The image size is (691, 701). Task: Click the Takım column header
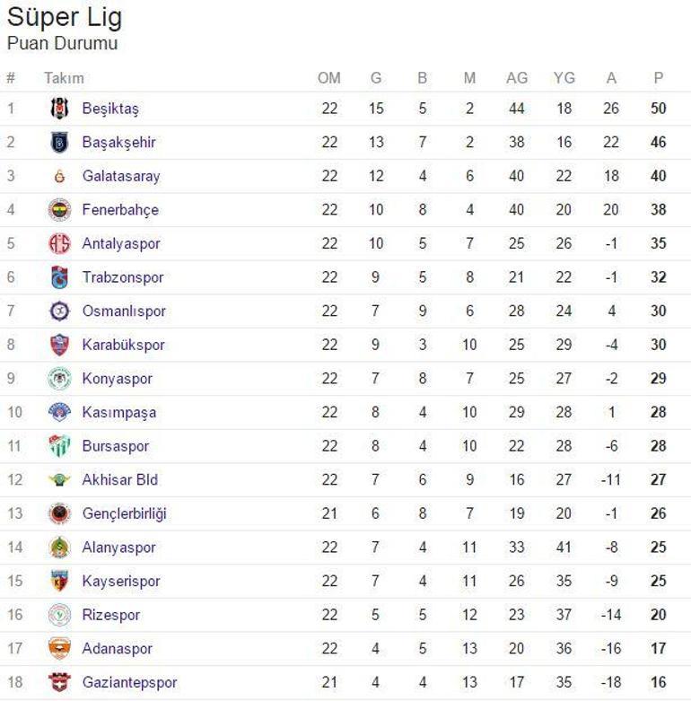pyautogui.click(x=64, y=78)
